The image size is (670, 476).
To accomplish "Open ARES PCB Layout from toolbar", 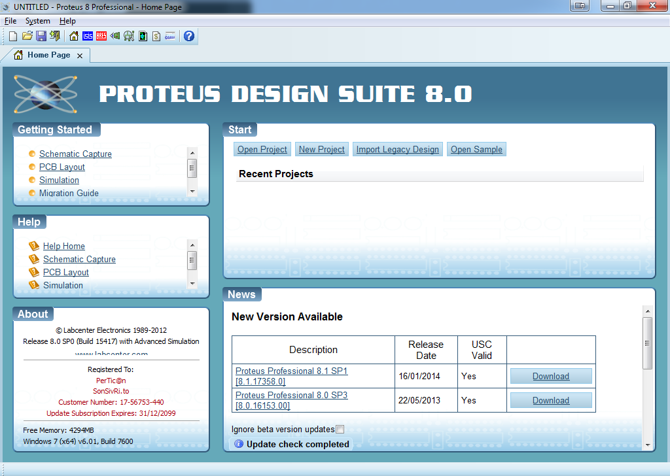I will 101,36.
